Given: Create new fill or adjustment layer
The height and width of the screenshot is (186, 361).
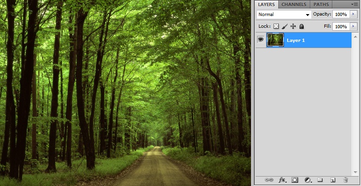Looking at the screenshot, I should [308, 180].
